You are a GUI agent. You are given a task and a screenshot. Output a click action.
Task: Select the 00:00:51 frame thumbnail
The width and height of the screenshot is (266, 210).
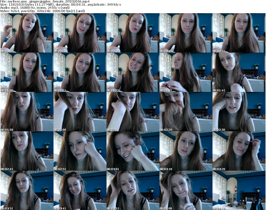pyautogui.click(x=238, y=33)
